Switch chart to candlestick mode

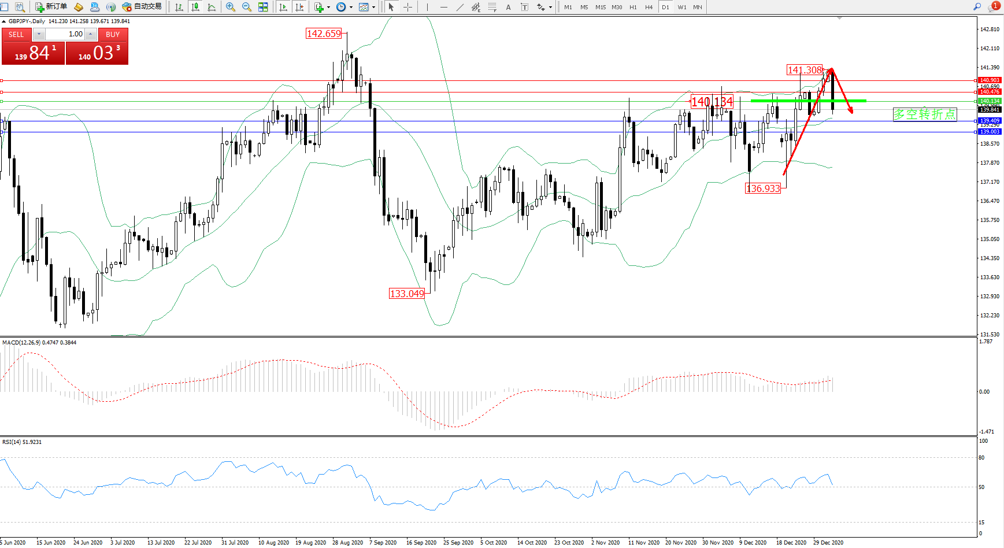(195, 7)
